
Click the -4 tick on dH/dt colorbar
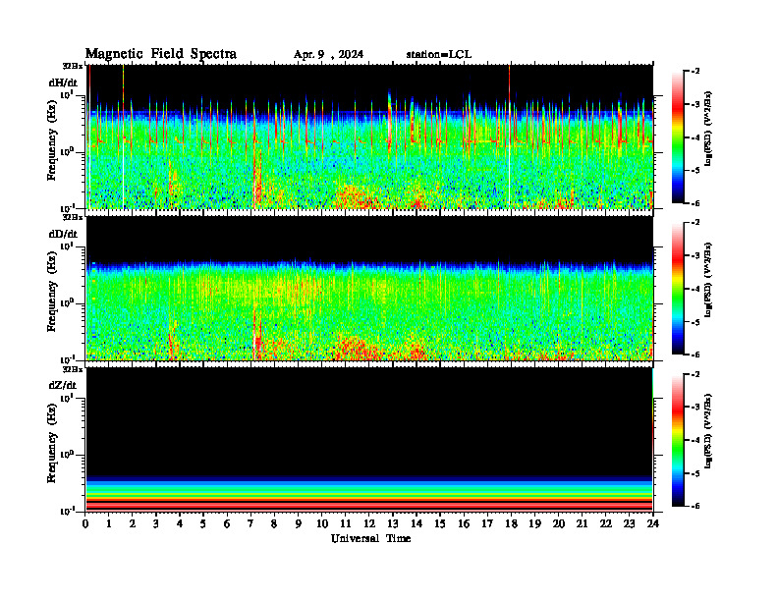tap(695, 137)
